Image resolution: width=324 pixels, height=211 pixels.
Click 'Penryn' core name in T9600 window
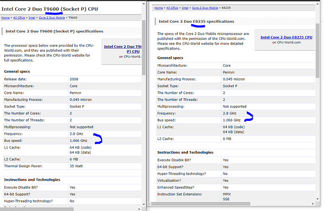click(x=75, y=93)
